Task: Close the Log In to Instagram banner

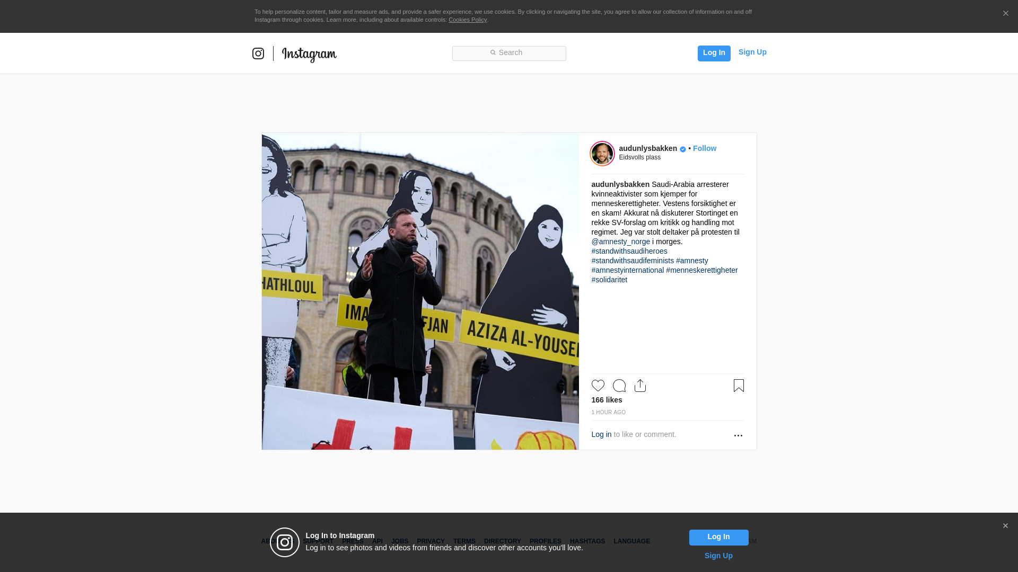Action: tap(1005, 526)
